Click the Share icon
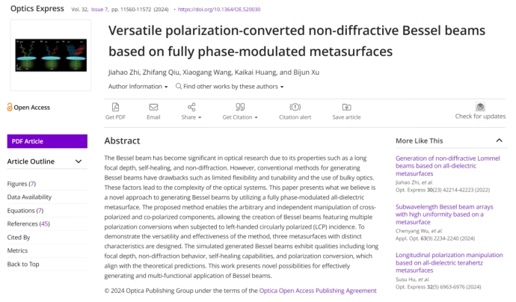Screen dimensions: 516x302 tap(191, 108)
